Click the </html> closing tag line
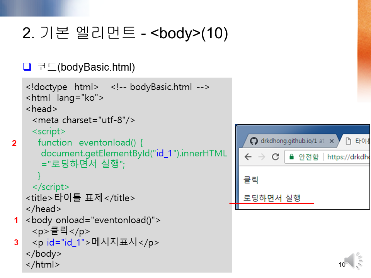 click(x=43, y=264)
